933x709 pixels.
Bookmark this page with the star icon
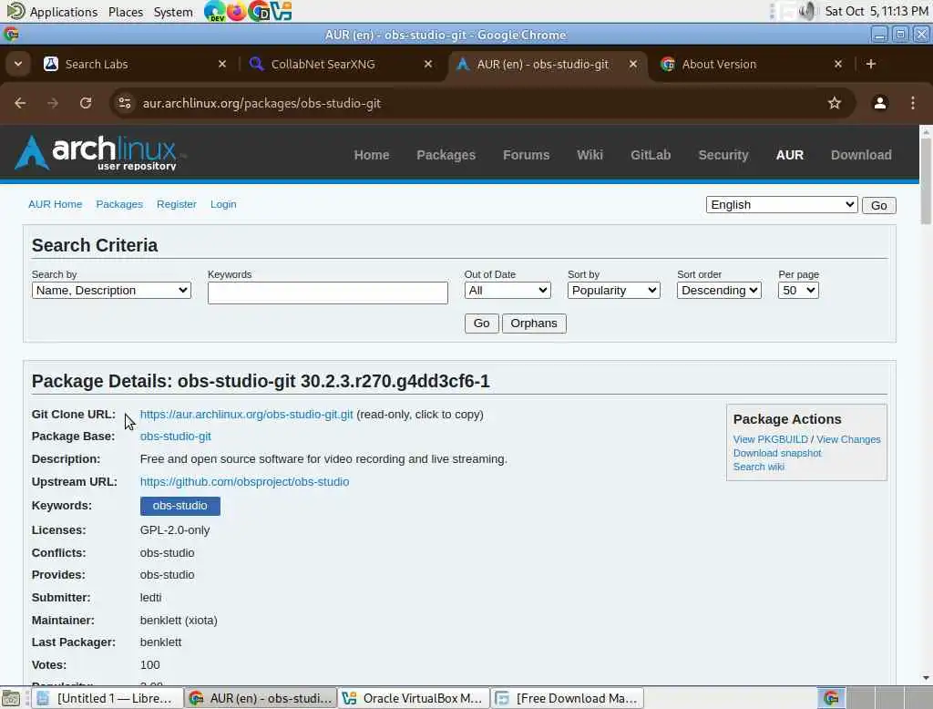coord(835,103)
